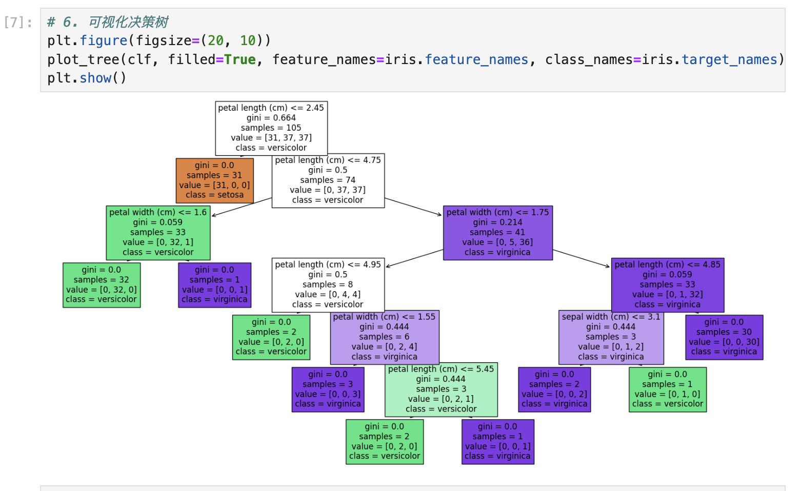Select the petal width <= 1.55 node
Viewport: 799px width, 491px height.
384,337
